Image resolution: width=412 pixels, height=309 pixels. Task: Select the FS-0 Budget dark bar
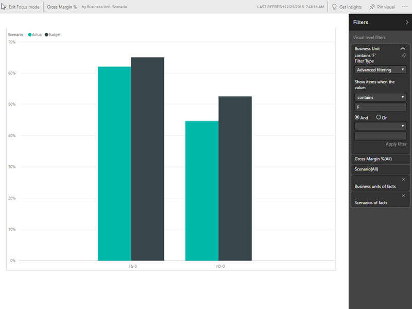148,159
